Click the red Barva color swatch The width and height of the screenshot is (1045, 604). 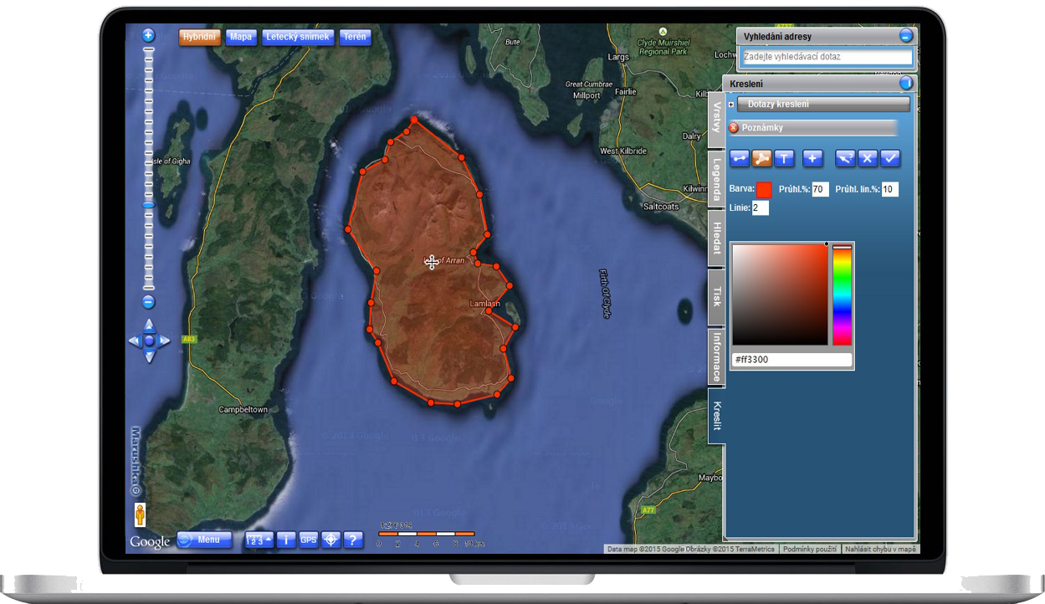764,190
